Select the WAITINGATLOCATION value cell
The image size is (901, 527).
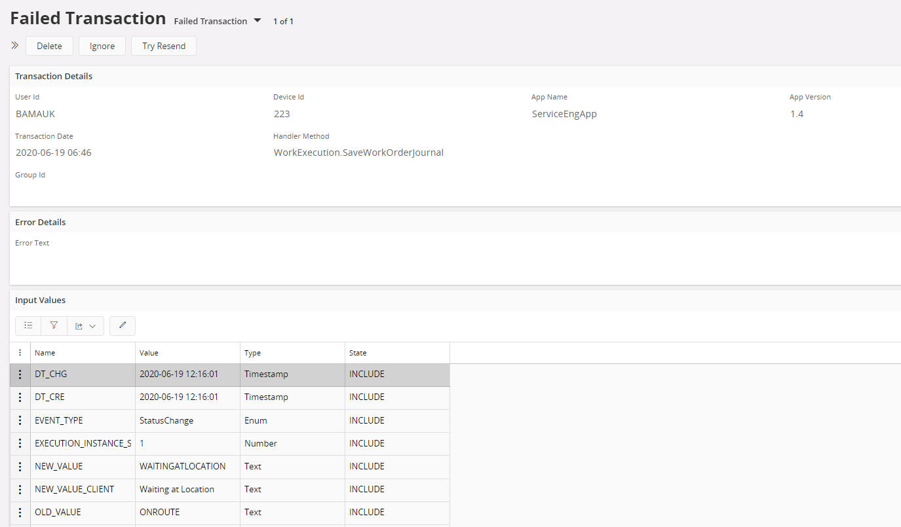pyautogui.click(x=182, y=466)
